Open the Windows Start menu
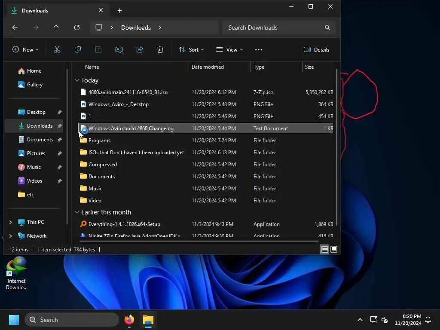The width and height of the screenshot is (440, 330). click(x=14, y=320)
